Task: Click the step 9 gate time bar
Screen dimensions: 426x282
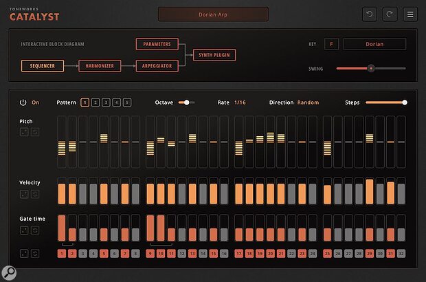Action: [x=150, y=228]
